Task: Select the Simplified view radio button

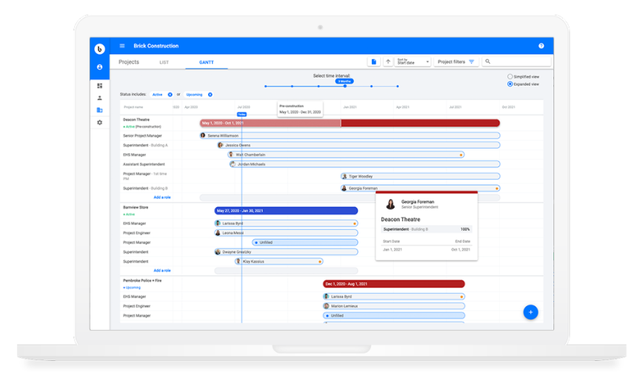Action: click(x=510, y=76)
